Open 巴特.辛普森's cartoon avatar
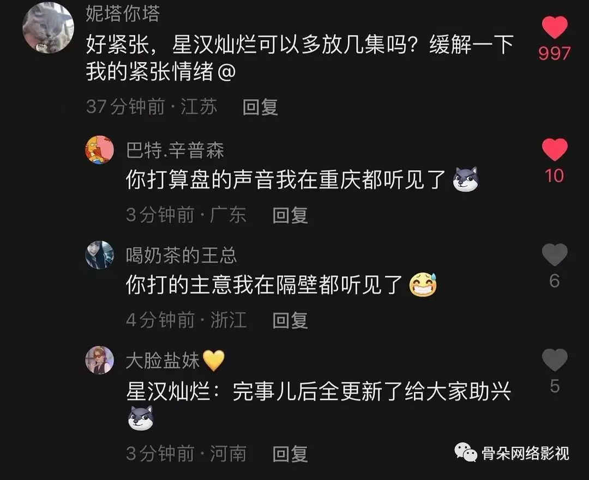 coord(100,150)
